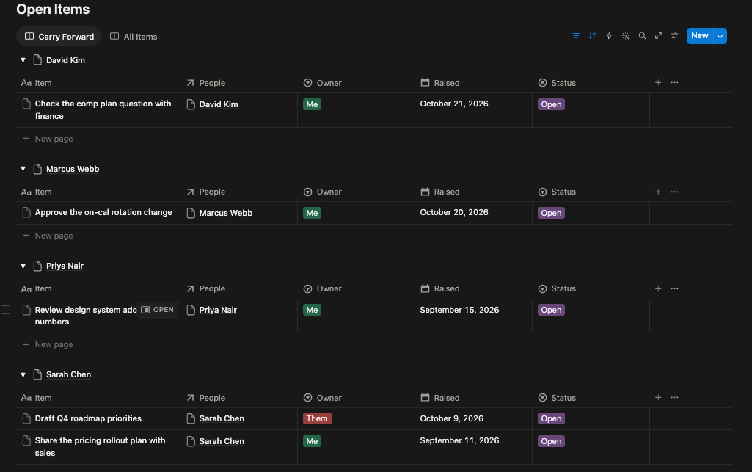Screen dimensions: 752x472
Task: Click OPEN on the Review design system row
Action: point(157,310)
